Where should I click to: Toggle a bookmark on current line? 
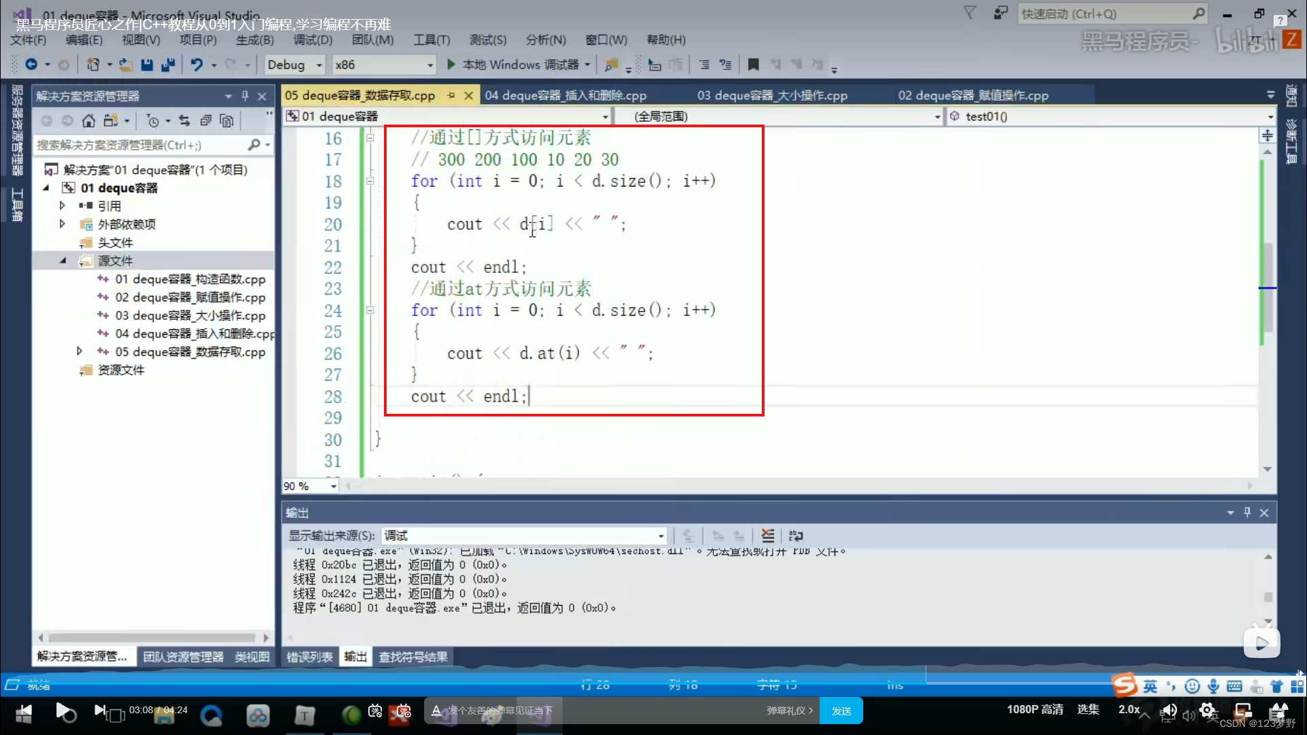coord(754,65)
